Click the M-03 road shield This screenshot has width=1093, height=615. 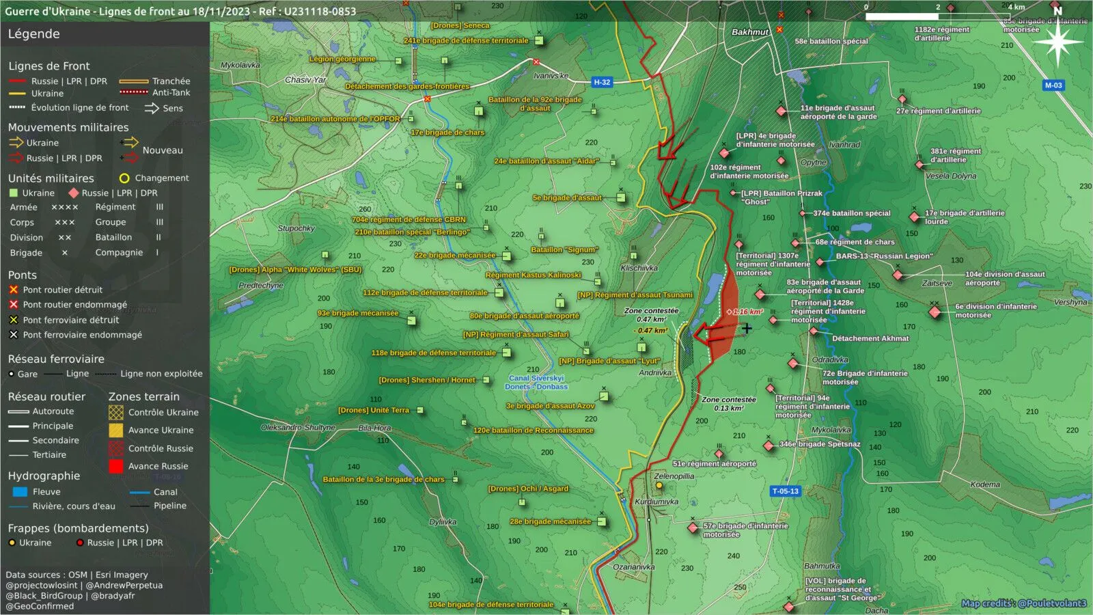coord(1053,85)
